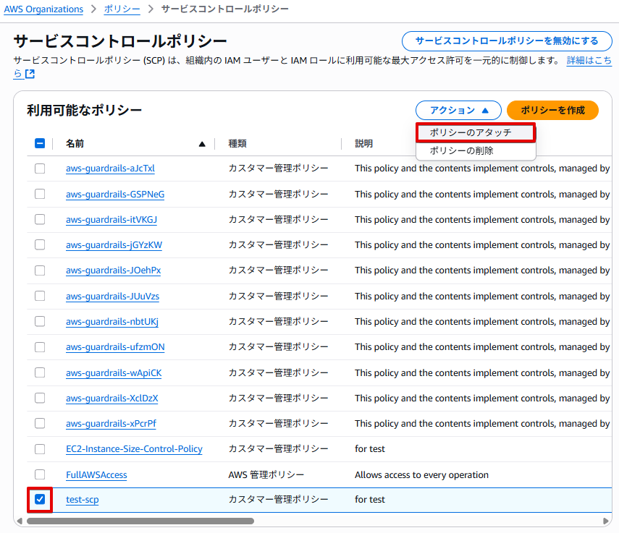The image size is (619, 533).
Task: Check the aws-guardrails-xPcrPf row checkbox
Action: tap(40, 423)
